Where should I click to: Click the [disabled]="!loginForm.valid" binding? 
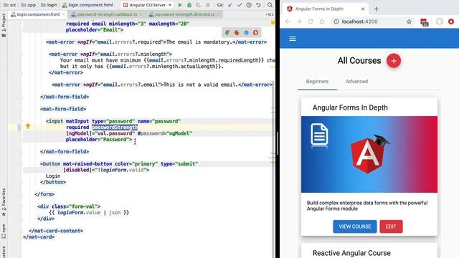105,170
